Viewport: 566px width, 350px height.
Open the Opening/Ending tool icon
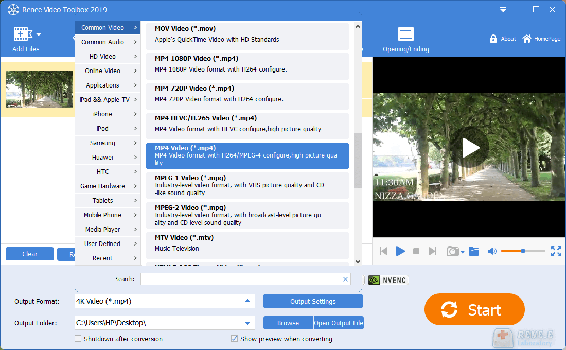tap(406, 34)
